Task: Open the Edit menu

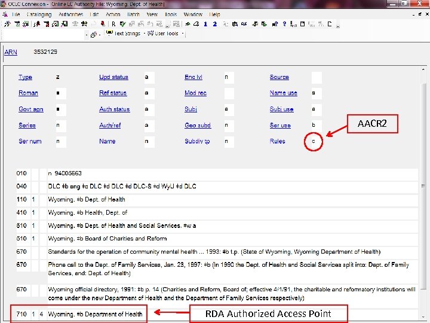Action: 94,14
